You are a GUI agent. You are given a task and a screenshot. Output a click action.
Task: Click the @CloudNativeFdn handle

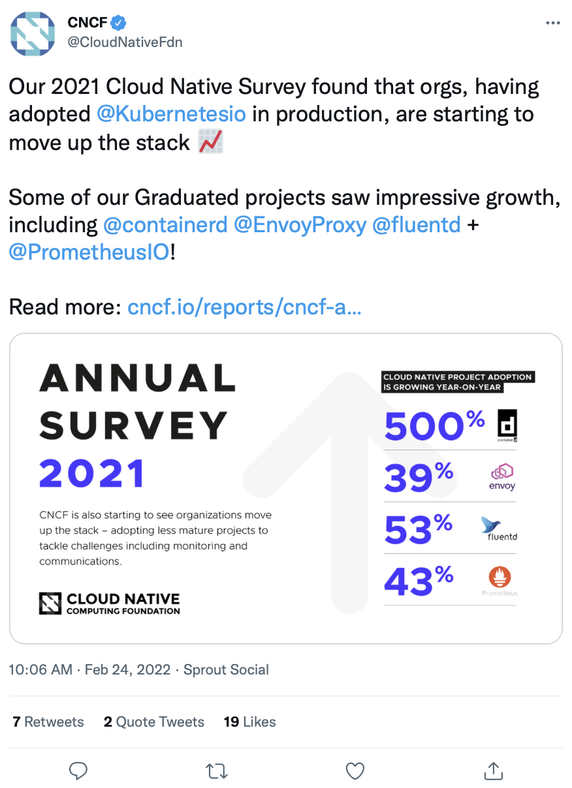click(125, 42)
